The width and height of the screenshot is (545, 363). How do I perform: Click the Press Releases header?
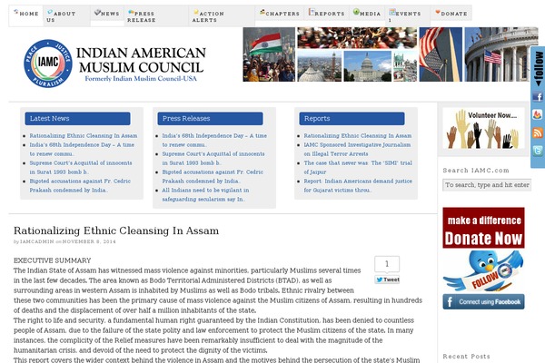[x=211, y=119]
